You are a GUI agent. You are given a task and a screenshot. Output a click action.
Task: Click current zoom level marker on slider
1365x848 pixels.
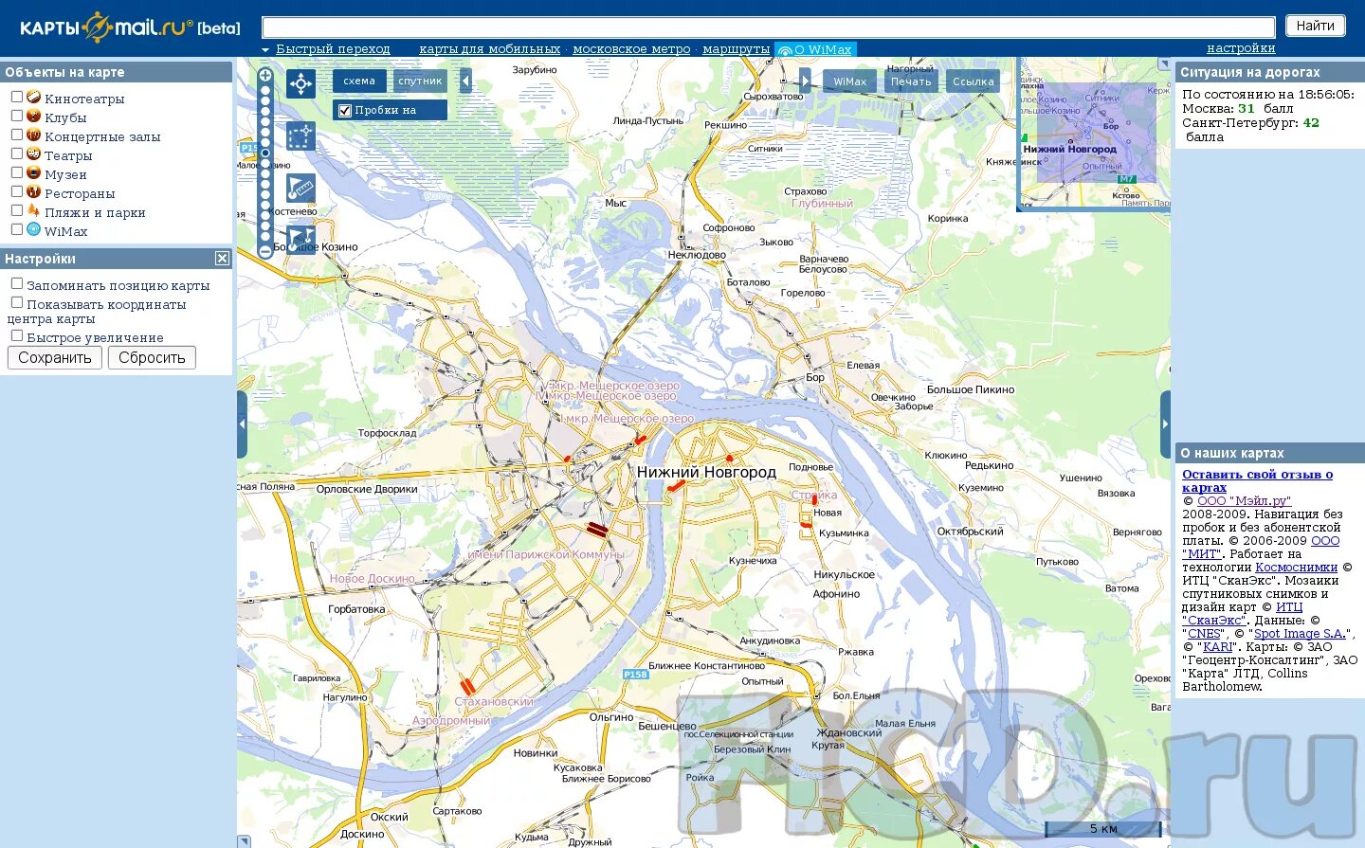pos(265,153)
